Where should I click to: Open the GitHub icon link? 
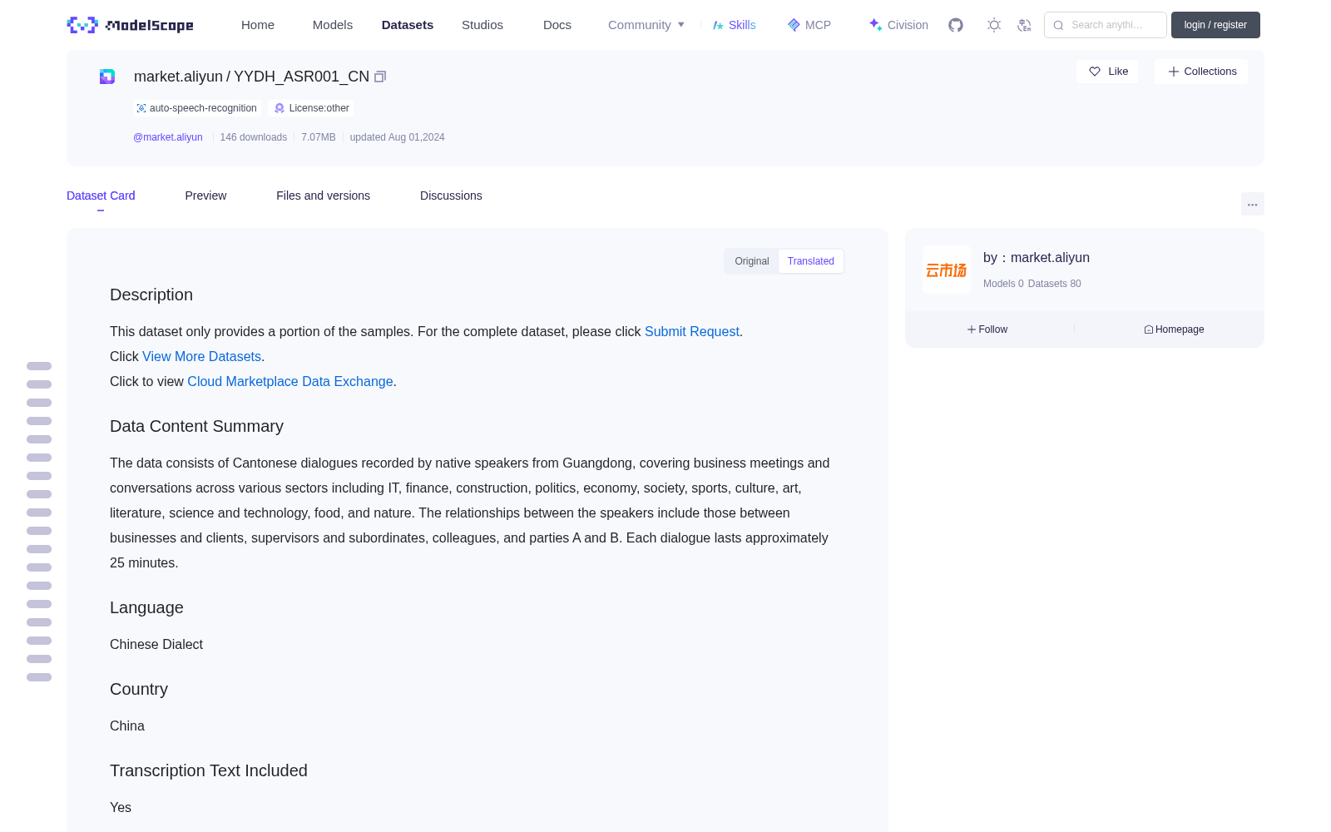(956, 25)
